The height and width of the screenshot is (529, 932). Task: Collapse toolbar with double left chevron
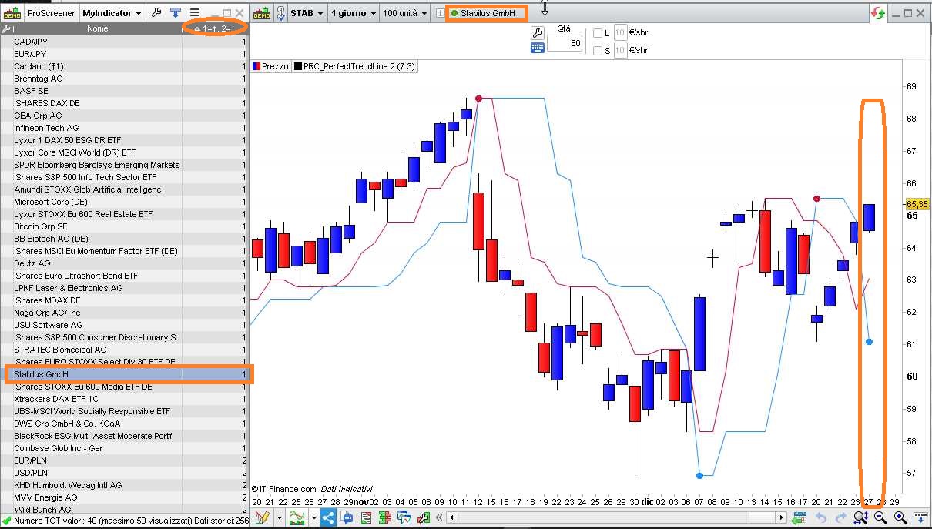(439, 517)
